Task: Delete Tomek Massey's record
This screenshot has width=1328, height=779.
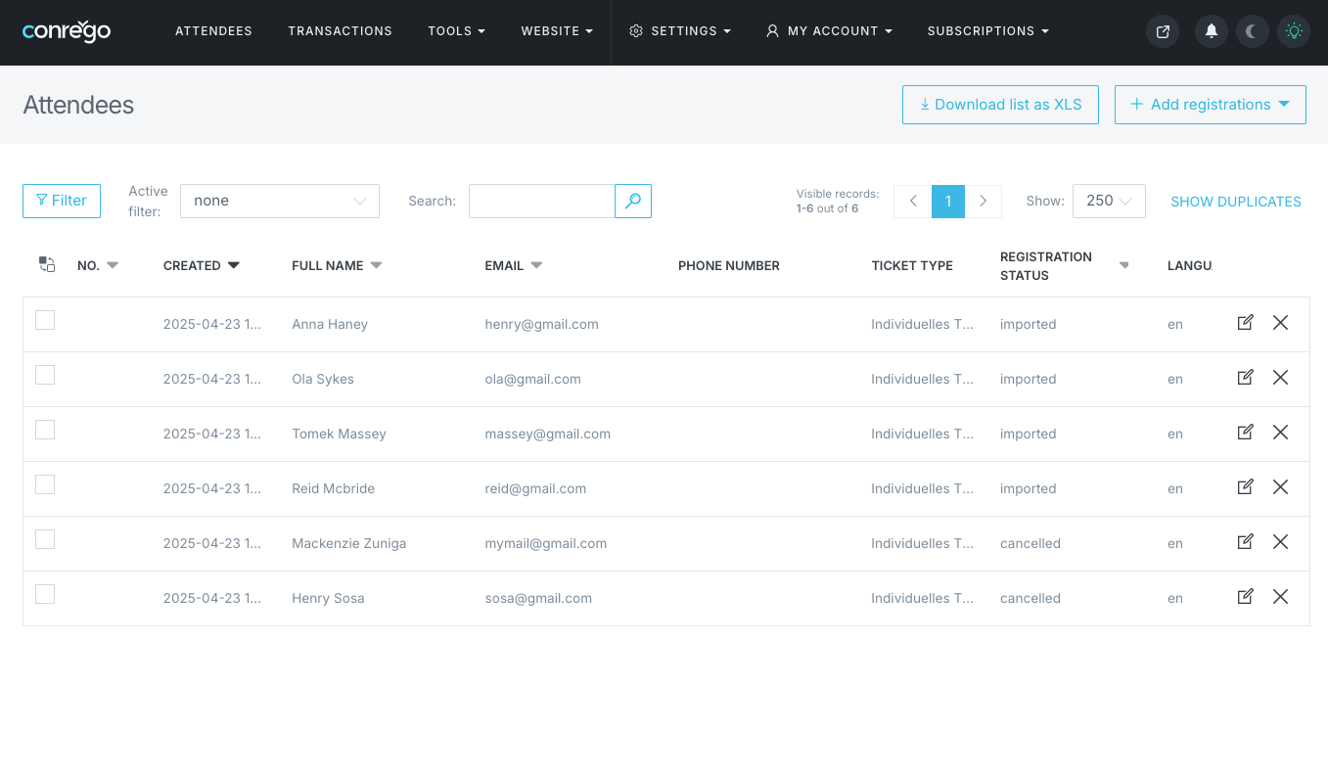Action: pyautogui.click(x=1280, y=433)
